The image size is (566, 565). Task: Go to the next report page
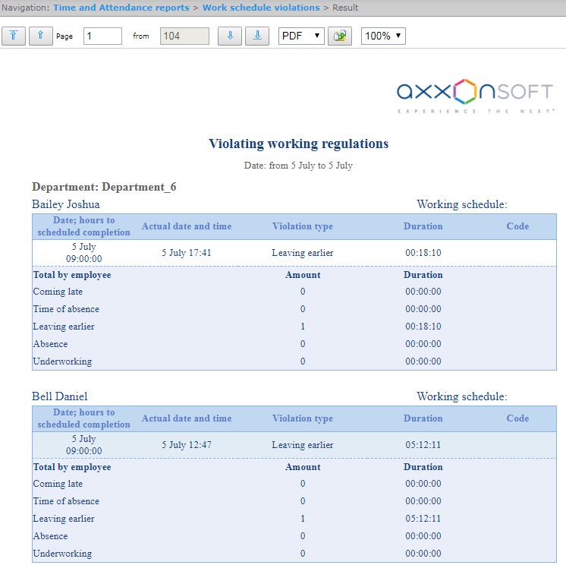(230, 36)
